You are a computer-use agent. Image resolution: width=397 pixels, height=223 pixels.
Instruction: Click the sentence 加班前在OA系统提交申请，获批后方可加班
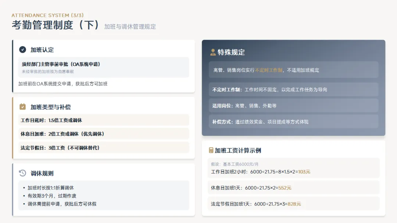(63, 84)
